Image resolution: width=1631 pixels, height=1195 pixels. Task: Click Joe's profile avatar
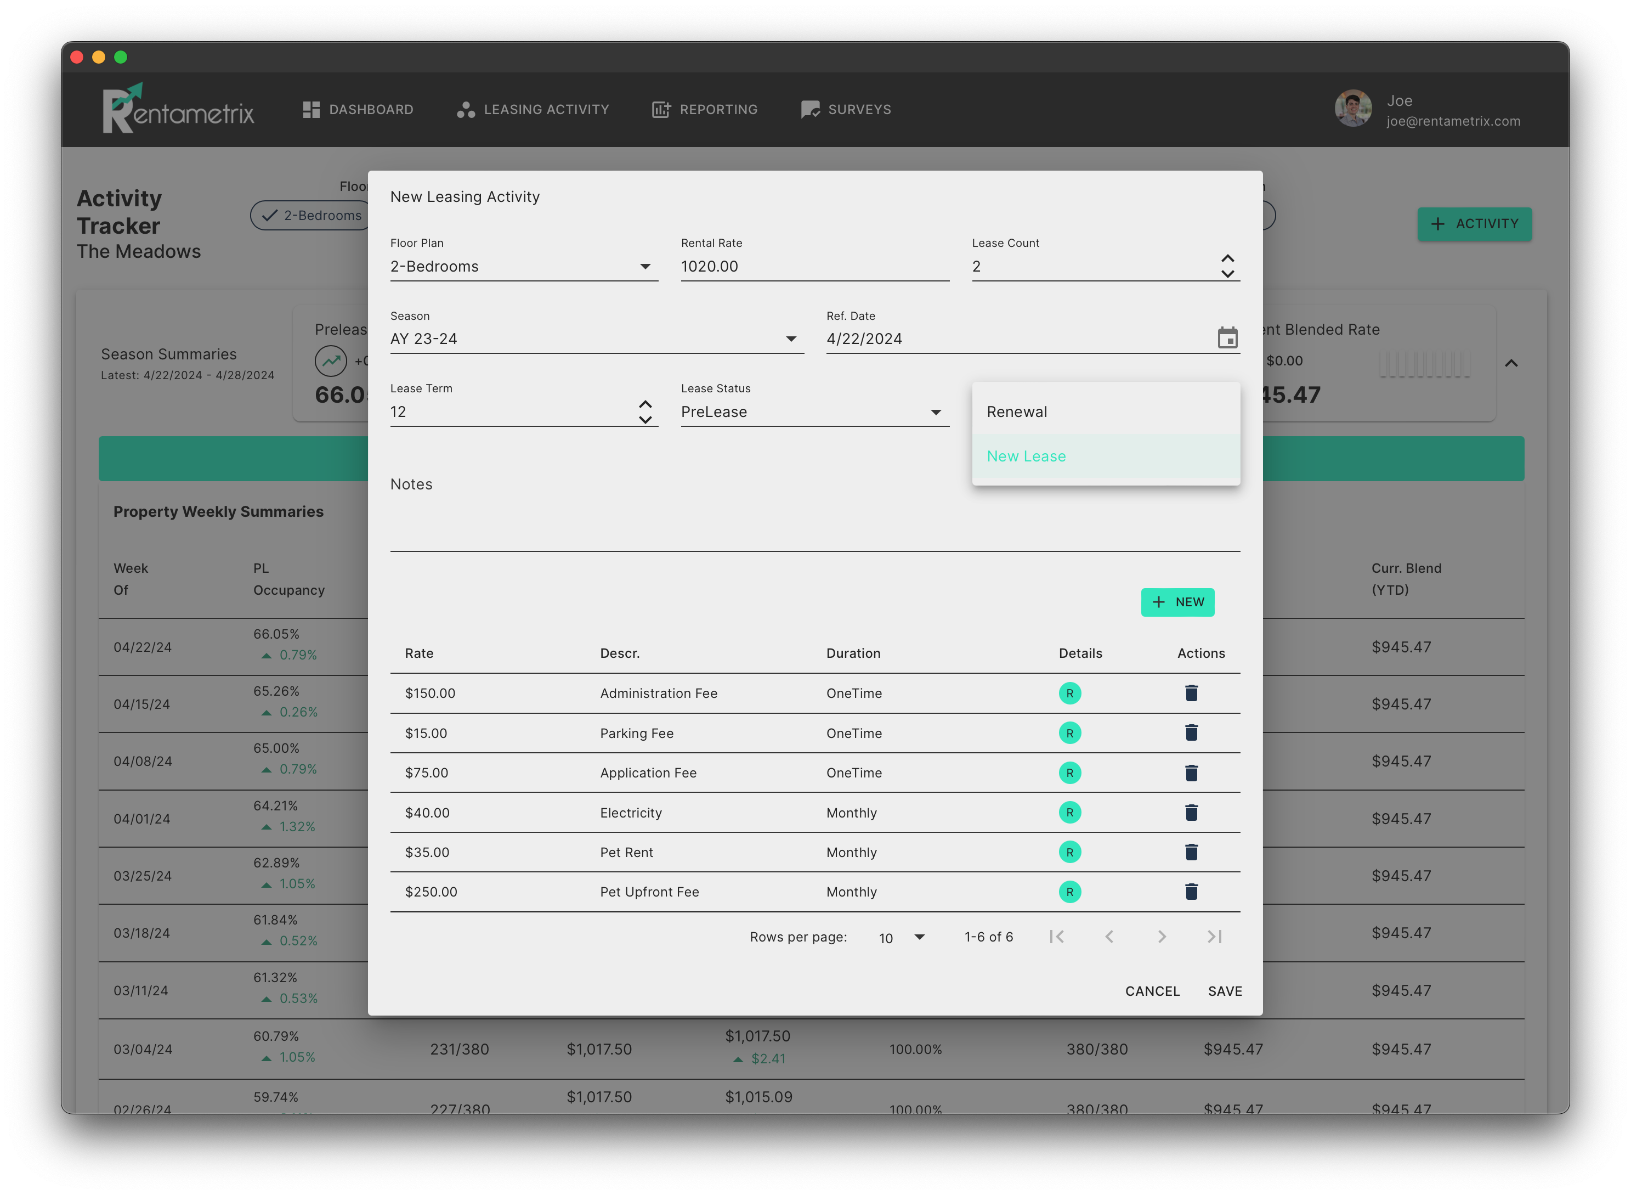(x=1352, y=109)
